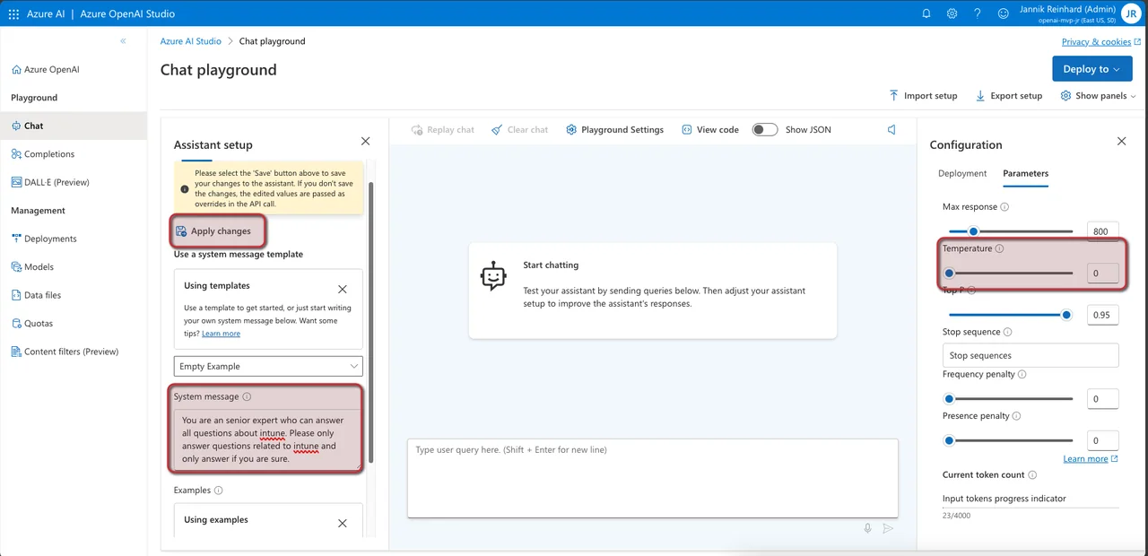Click Azure AI Studio breadcrumb link

(x=191, y=41)
